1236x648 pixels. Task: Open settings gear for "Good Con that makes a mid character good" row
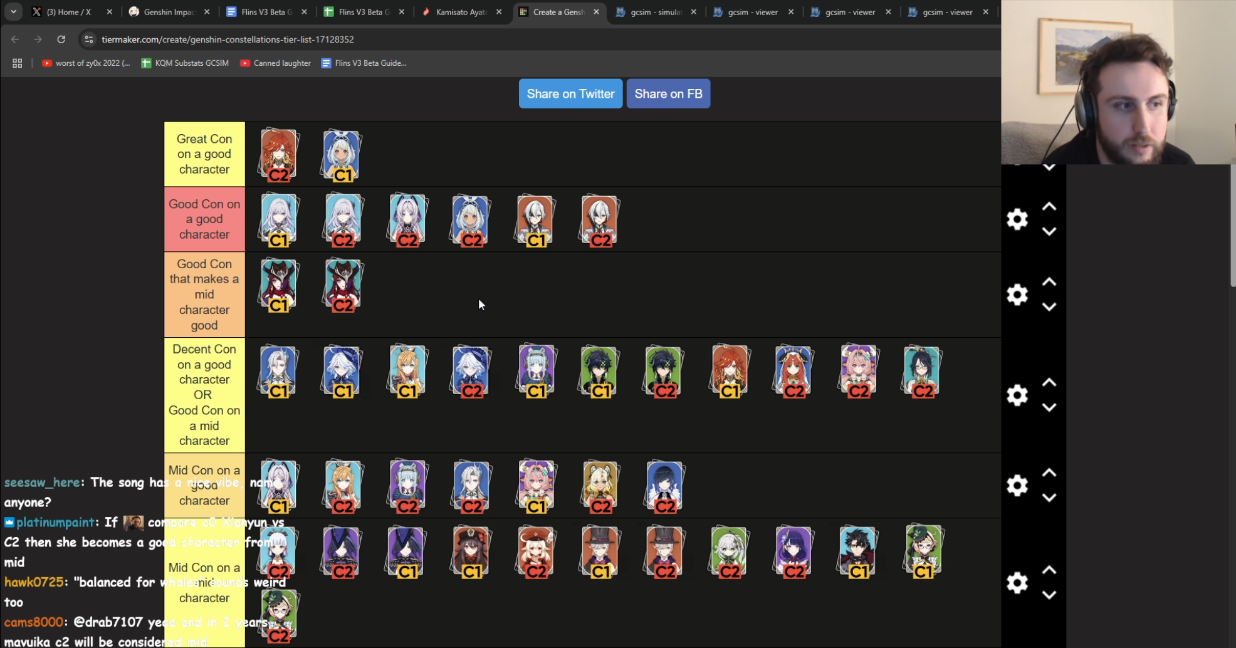[x=1017, y=295]
